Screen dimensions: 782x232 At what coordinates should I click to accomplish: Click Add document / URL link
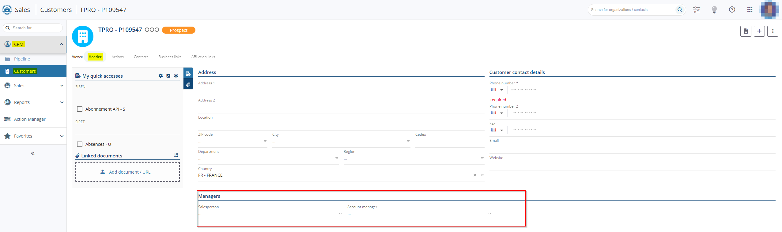(129, 172)
